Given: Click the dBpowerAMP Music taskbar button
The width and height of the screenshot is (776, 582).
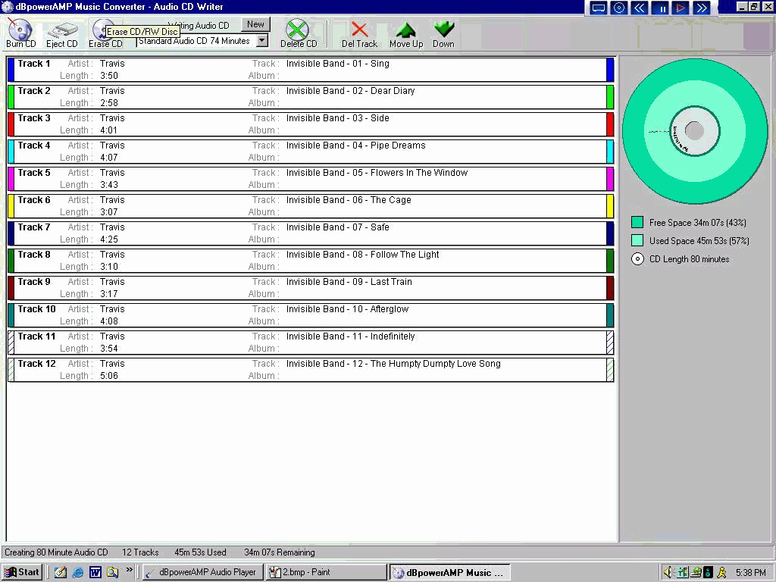Looking at the screenshot, I should 449,572.
